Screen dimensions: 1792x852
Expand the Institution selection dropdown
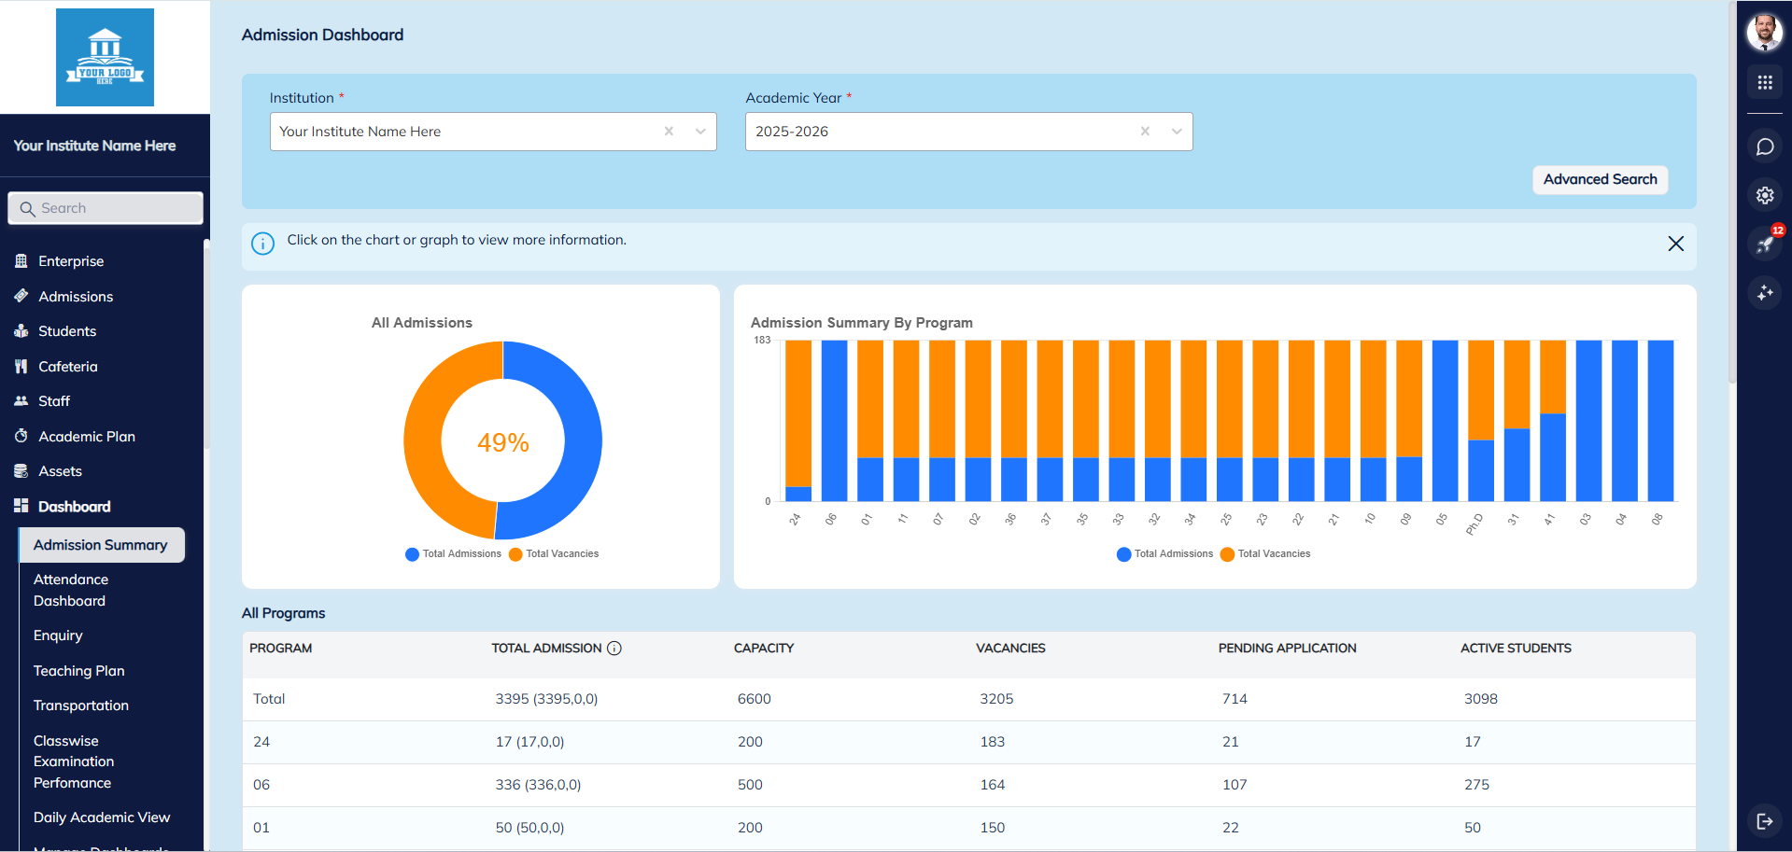tap(700, 132)
